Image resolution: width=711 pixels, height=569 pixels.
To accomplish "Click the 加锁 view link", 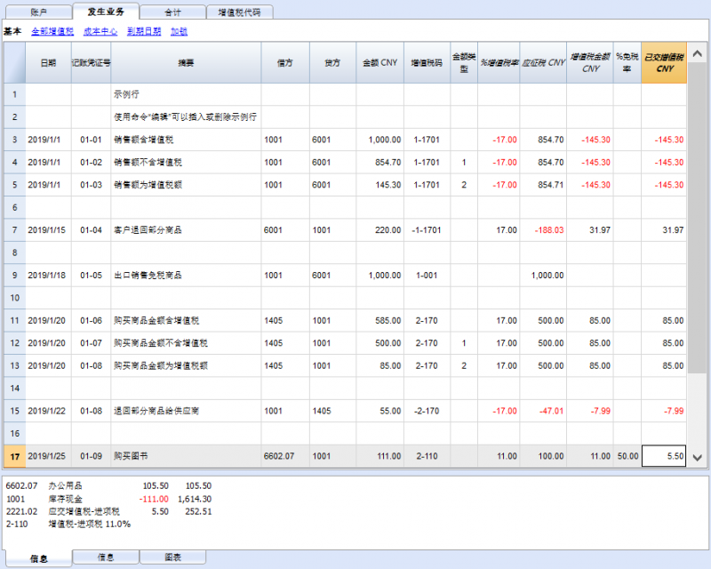I will pos(179,31).
